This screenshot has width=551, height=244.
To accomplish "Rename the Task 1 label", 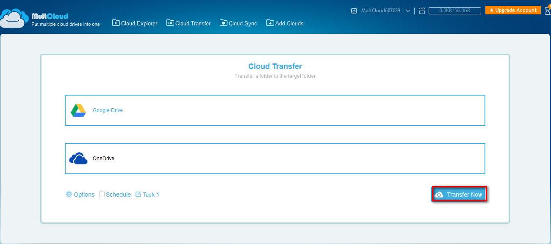I will [x=151, y=195].
